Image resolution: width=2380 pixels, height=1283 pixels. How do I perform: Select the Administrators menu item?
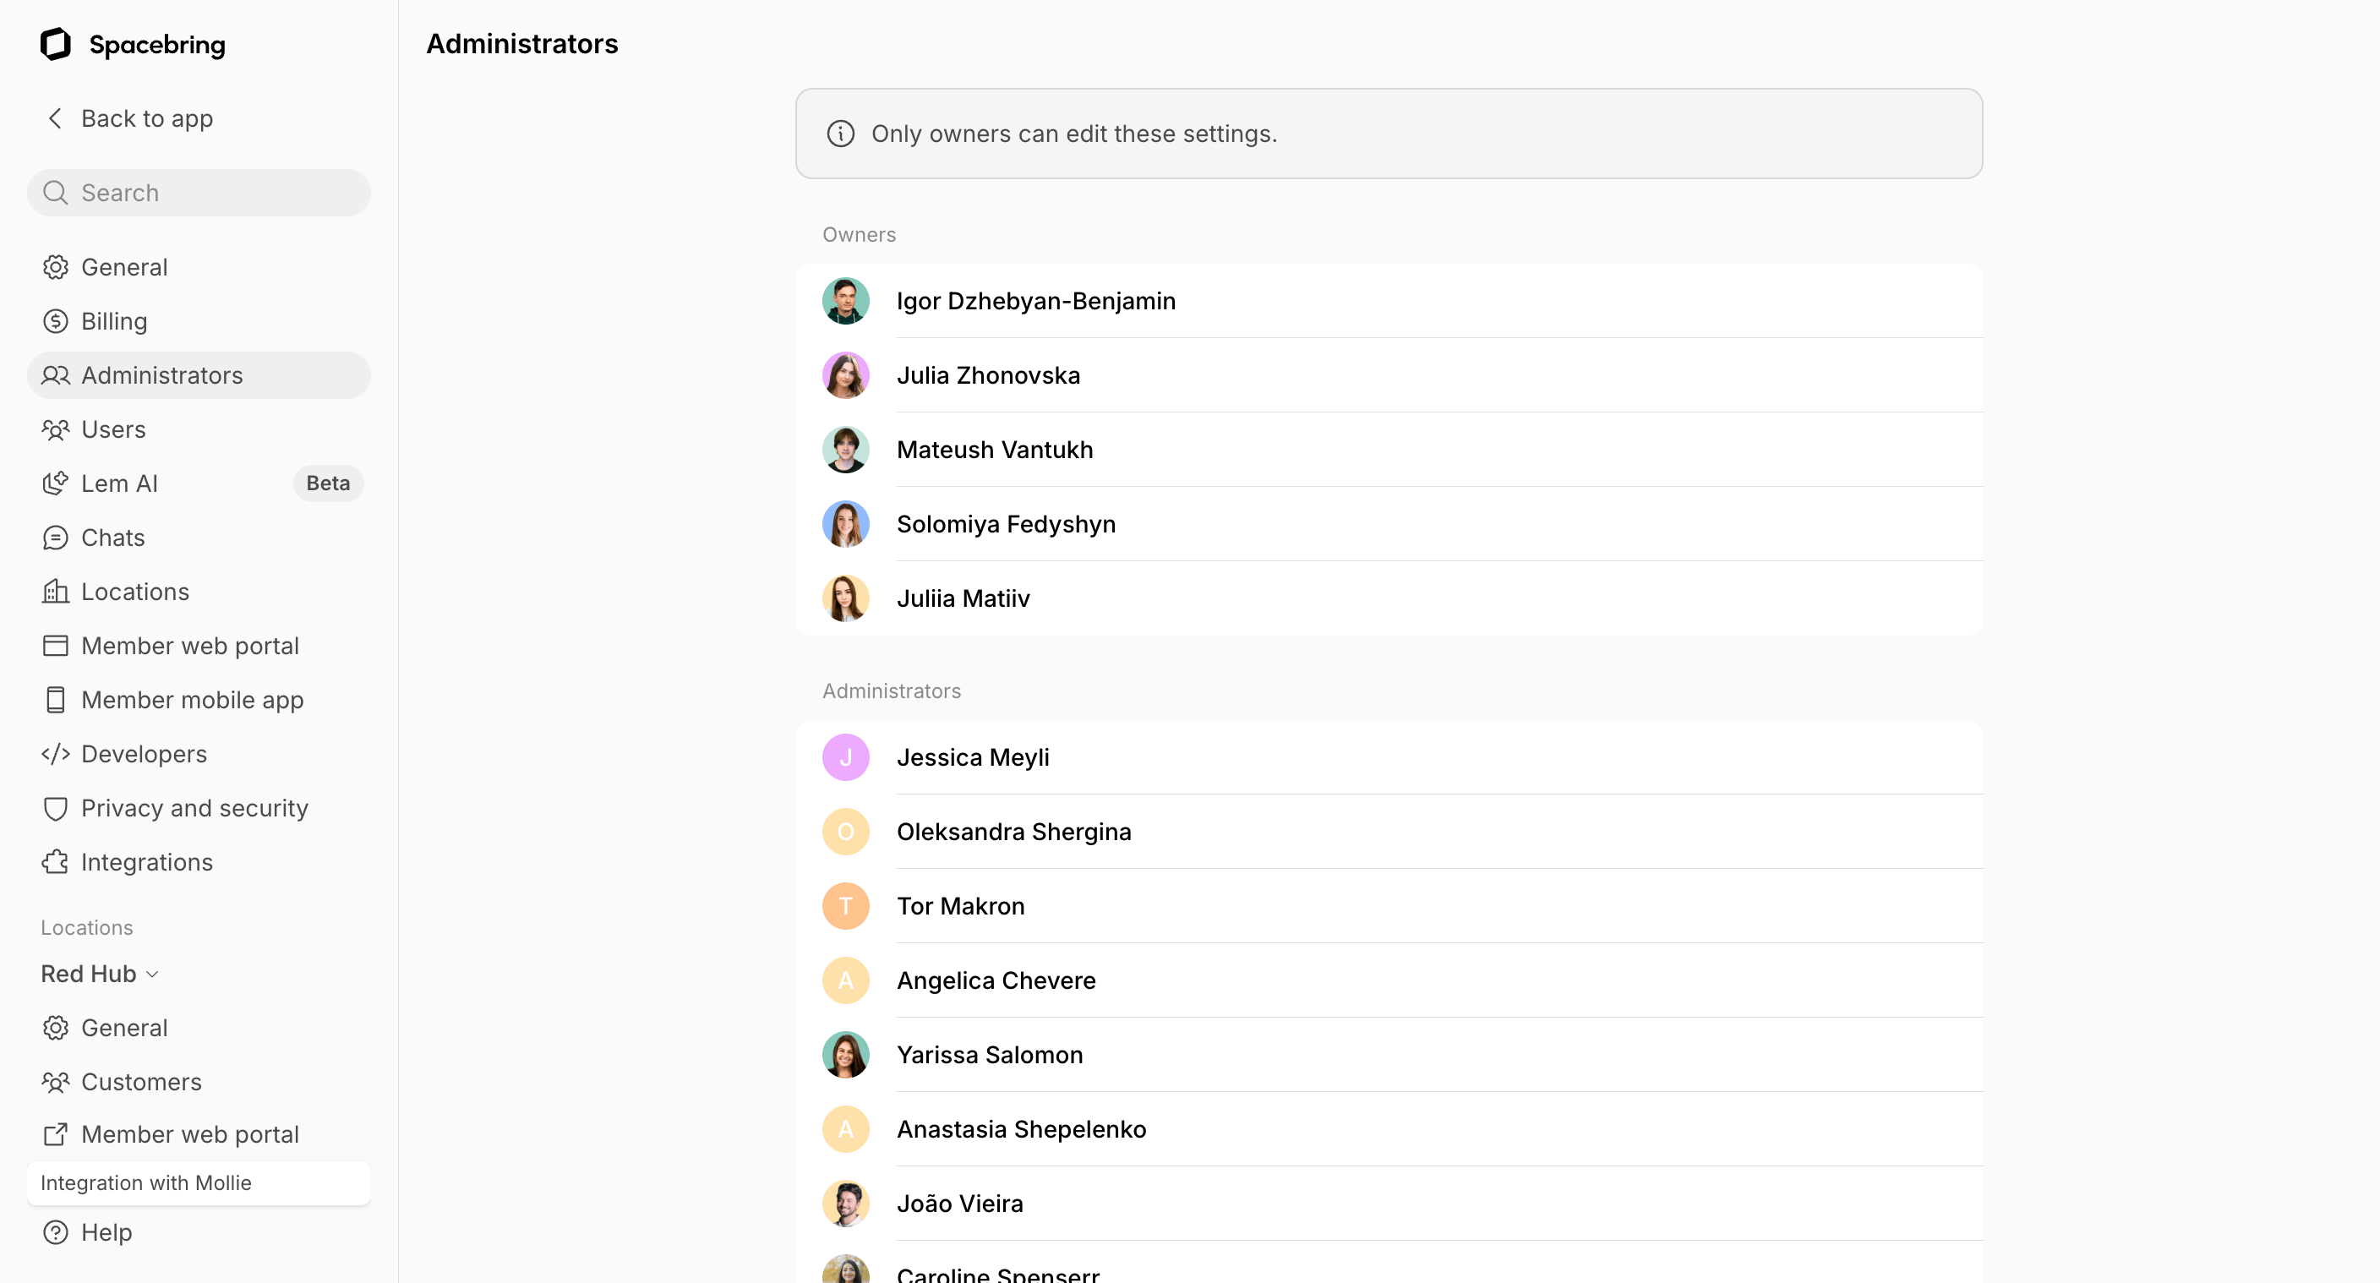199,375
